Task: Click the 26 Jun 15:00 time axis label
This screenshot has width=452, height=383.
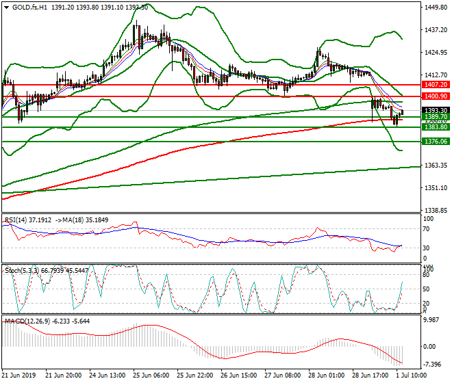Action: 239,375
